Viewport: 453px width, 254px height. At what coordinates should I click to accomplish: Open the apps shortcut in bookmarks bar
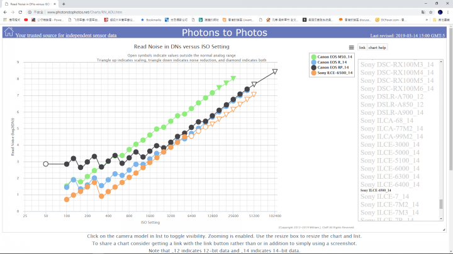(11, 20)
